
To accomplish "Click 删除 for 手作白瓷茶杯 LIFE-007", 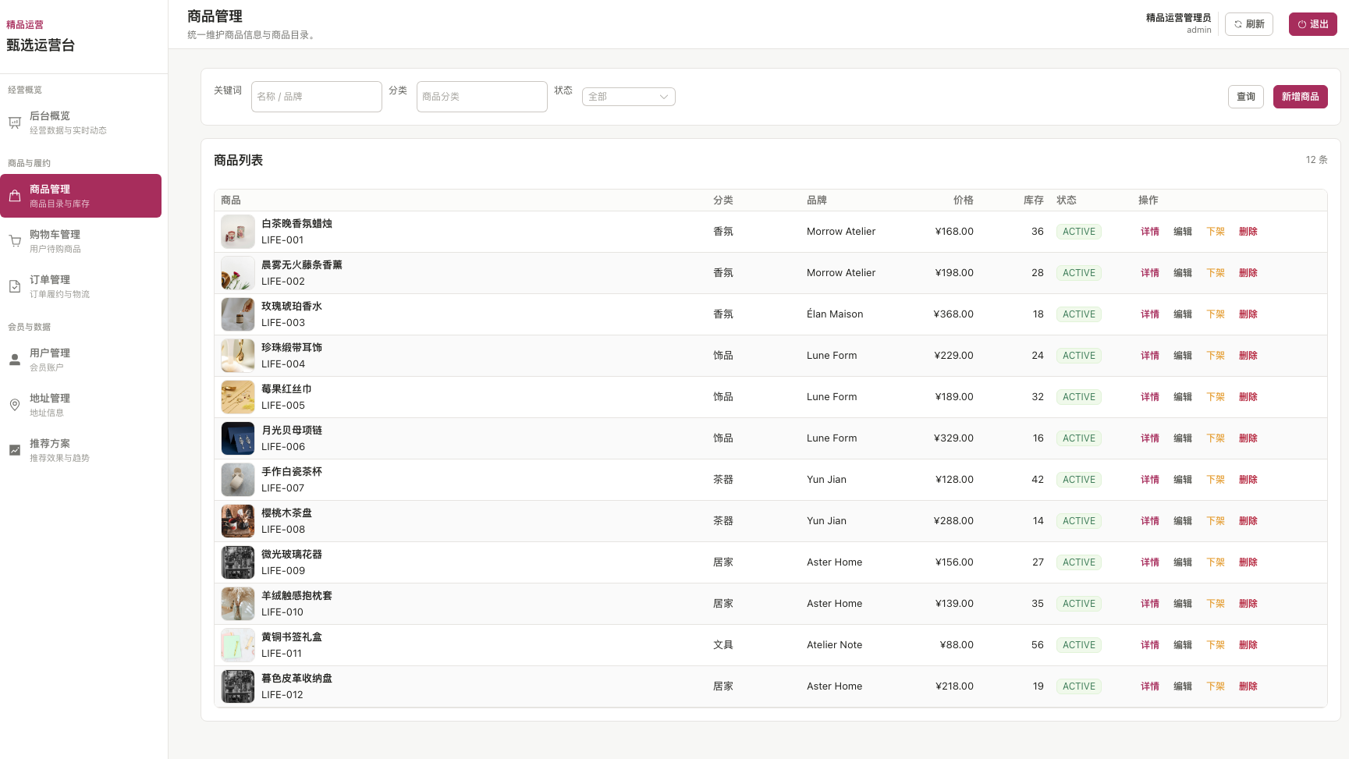I will (x=1248, y=480).
